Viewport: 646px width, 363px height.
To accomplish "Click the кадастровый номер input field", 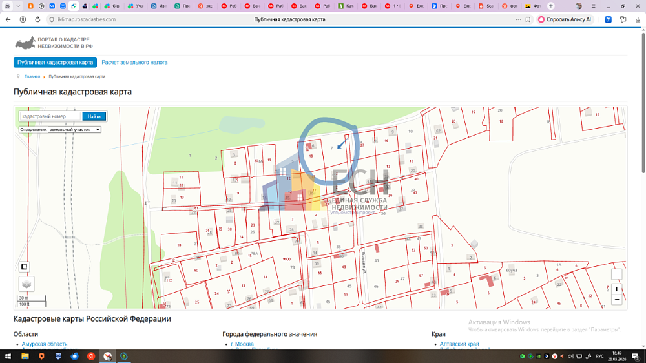I will coord(49,116).
